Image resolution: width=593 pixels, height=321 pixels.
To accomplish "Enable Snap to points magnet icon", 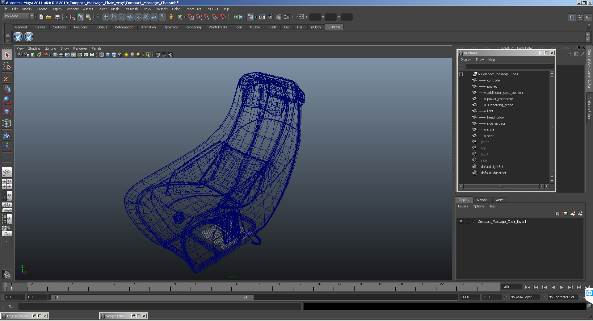I will point(207,17).
